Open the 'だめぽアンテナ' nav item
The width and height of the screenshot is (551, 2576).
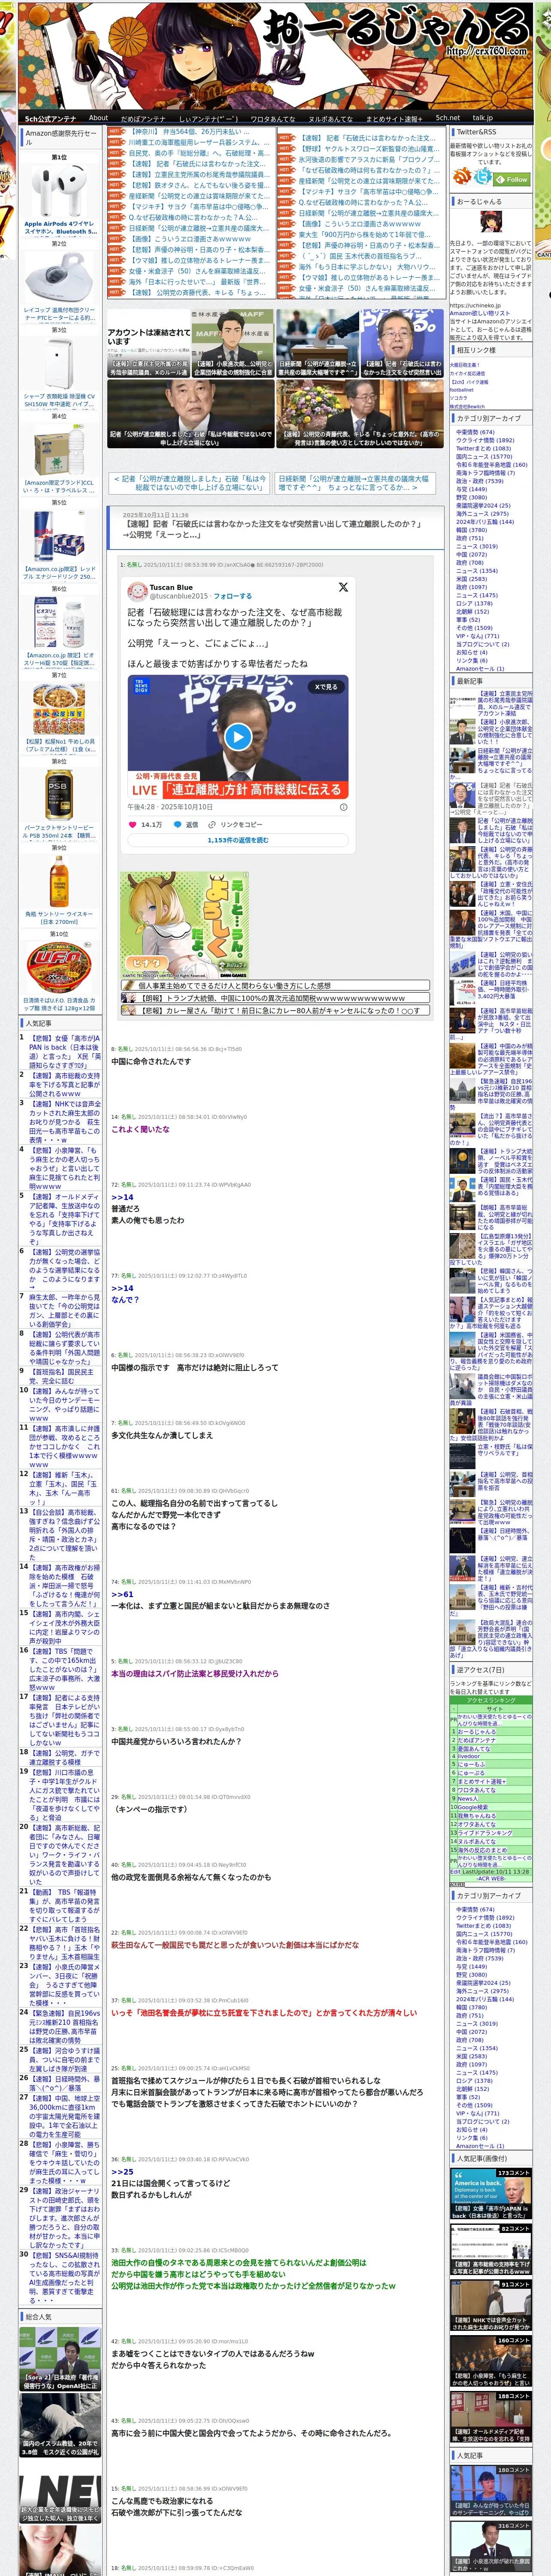pos(143,119)
